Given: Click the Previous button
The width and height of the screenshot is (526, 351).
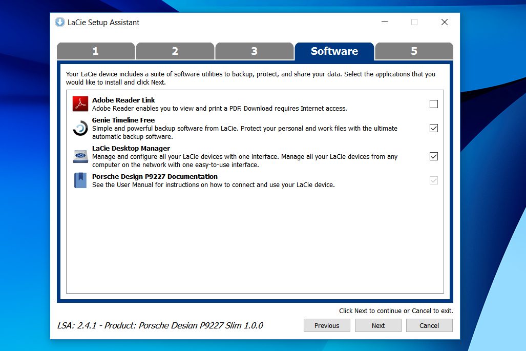Looking at the screenshot, I should pos(327,325).
